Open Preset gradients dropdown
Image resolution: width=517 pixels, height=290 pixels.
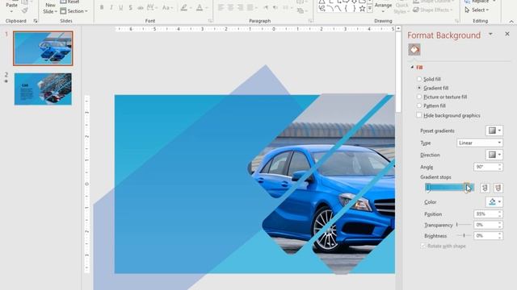[494, 130]
